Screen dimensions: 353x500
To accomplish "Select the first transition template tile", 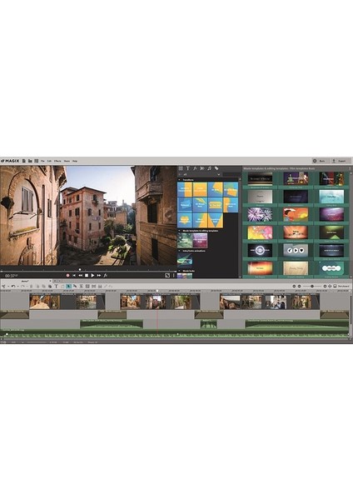I will pyautogui.click(x=185, y=189).
